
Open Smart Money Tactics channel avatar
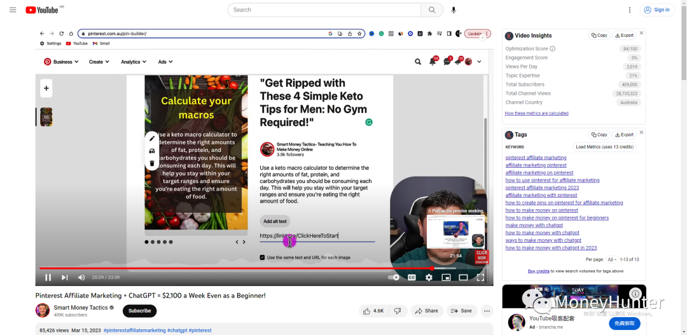pos(43,310)
